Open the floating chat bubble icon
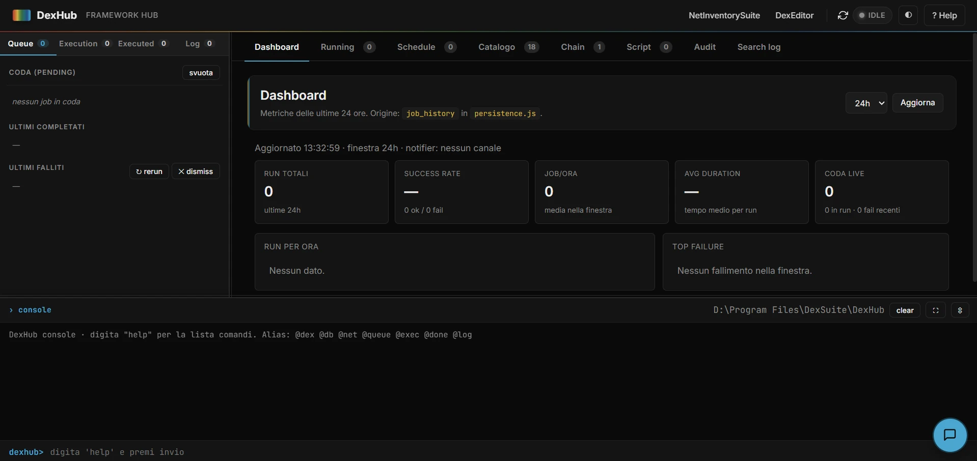The height and width of the screenshot is (461, 977). [x=949, y=435]
